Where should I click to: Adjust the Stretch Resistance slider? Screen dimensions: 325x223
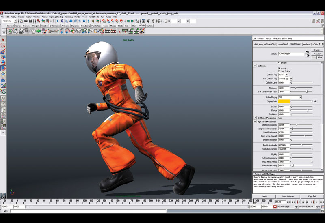[x=297, y=125]
